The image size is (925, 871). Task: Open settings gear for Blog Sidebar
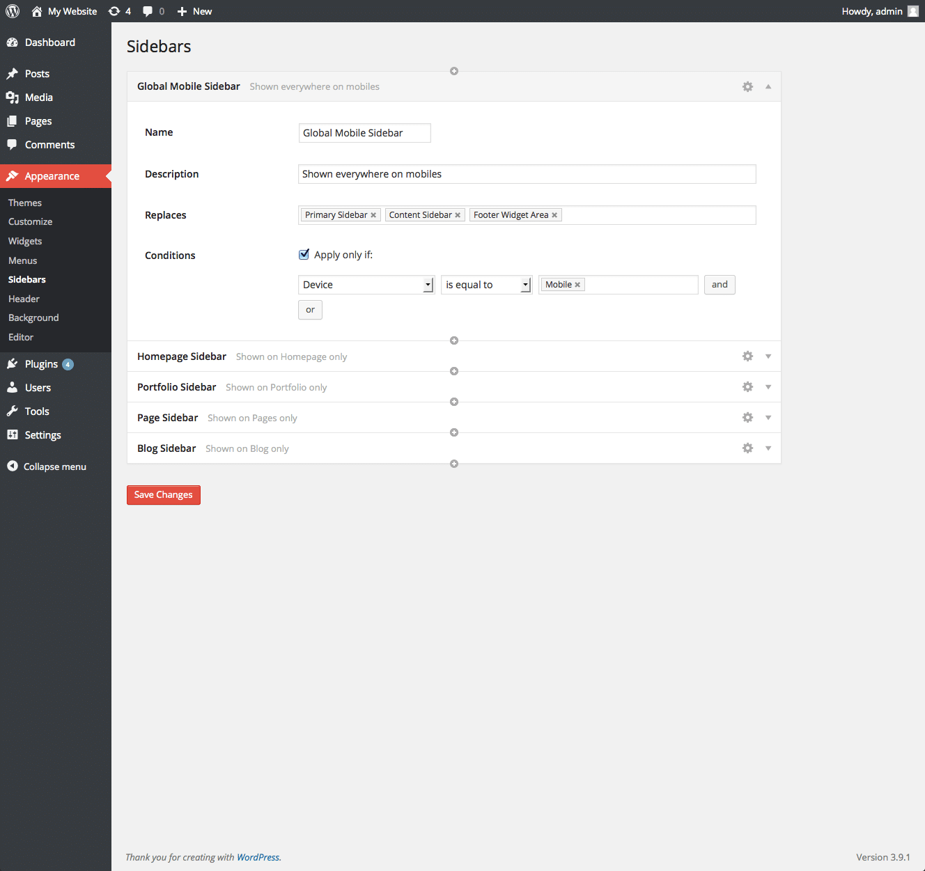[747, 448]
